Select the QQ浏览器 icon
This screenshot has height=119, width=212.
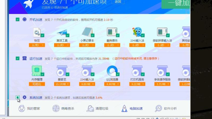(x=112, y=71)
